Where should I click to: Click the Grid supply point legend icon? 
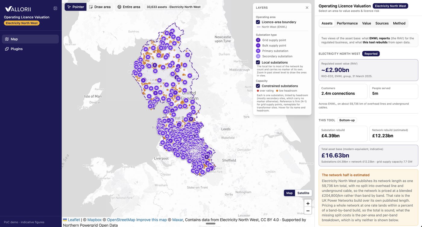(x=258, y=40)
